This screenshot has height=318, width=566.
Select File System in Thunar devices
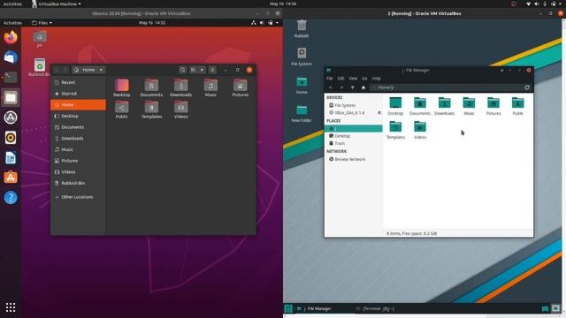point(354,105)
